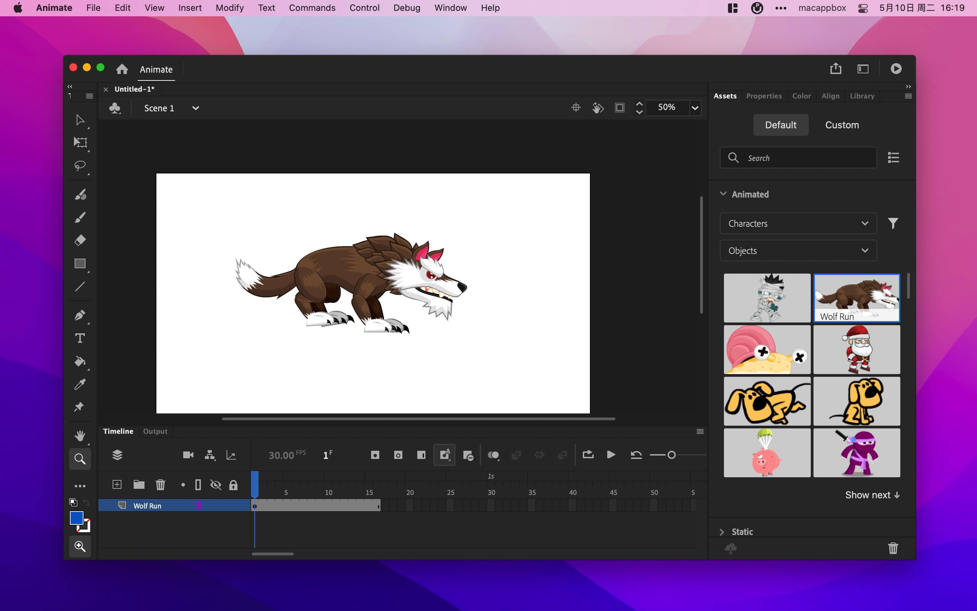Click the Add Camera icon in the timeline

(x=188, y=455)
